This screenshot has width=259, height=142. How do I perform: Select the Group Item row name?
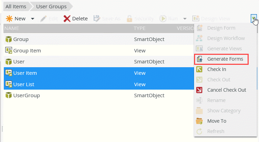[x=27, y=51]
